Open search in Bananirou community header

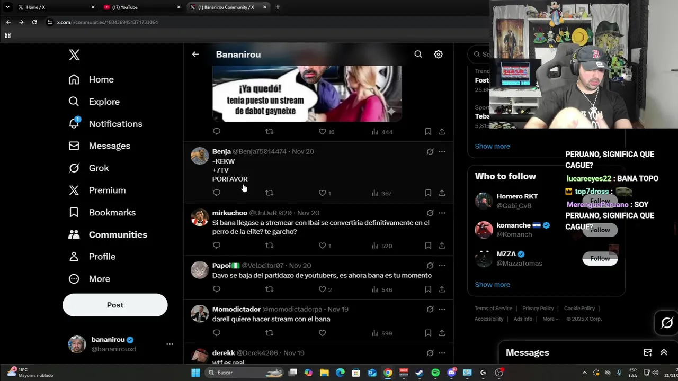click(x=418, y=54)
